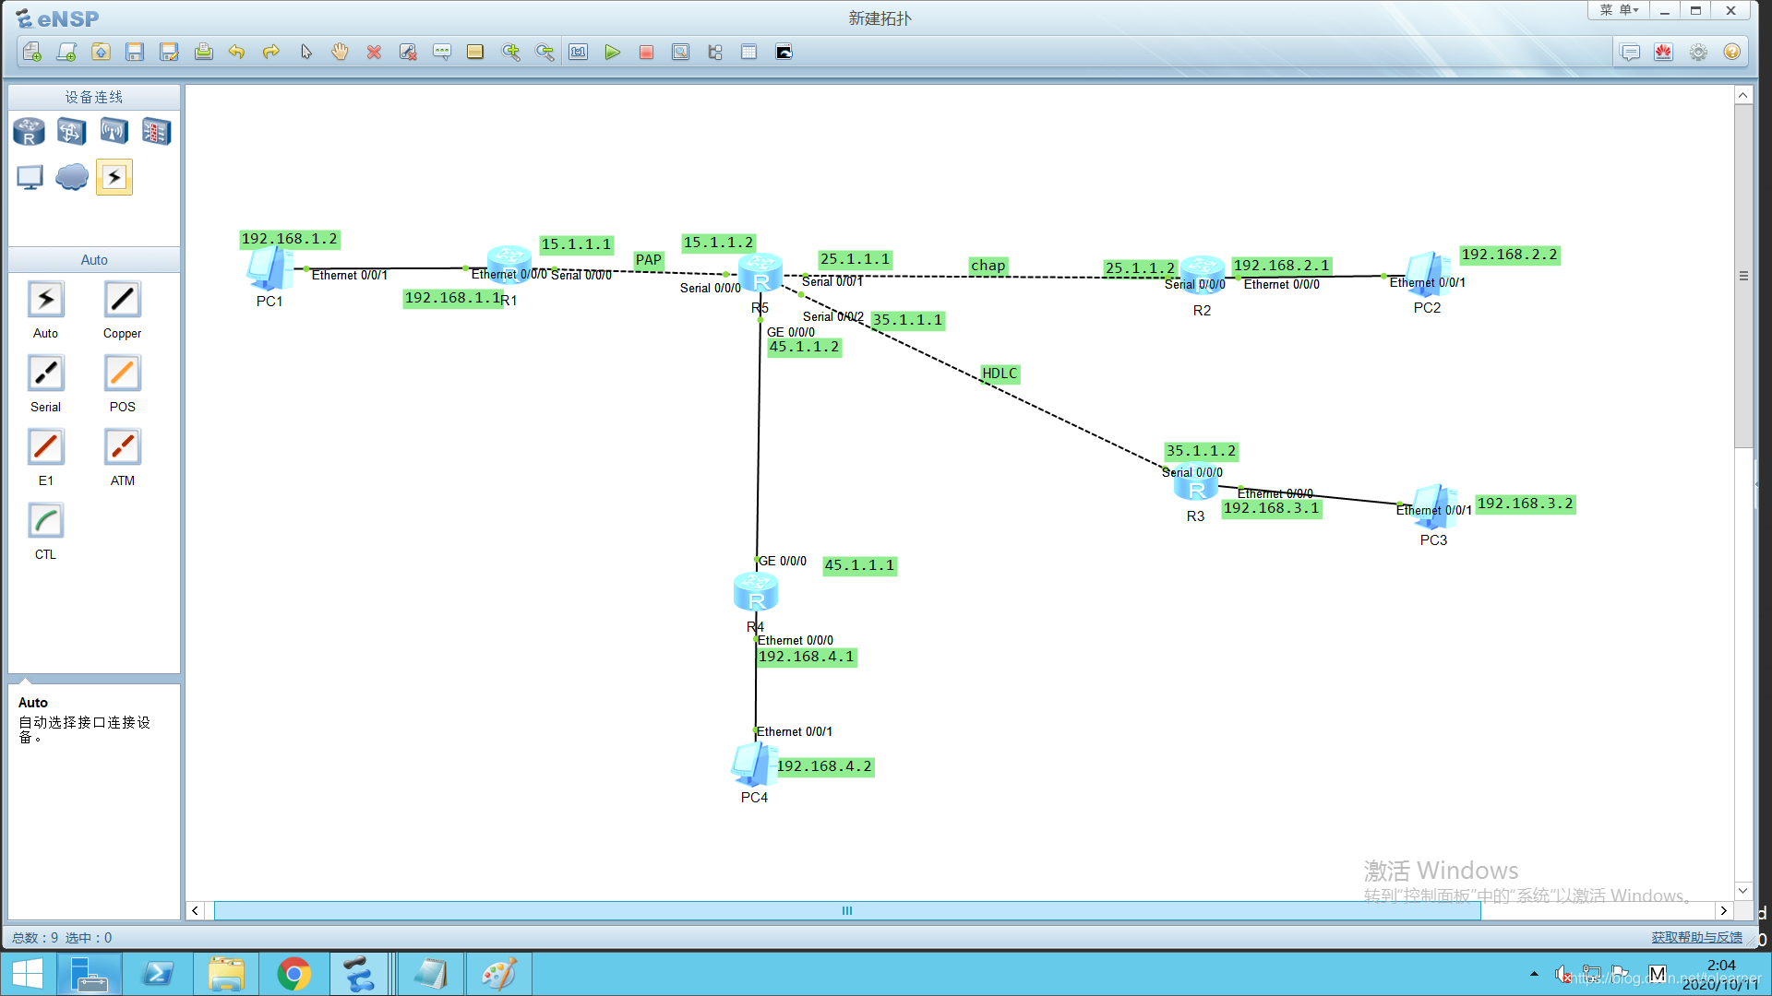Screen dimensions: 1772x996
Task: Click the undo arrow in toolbar
Action: pyautogui.click(x=237, y=53)
